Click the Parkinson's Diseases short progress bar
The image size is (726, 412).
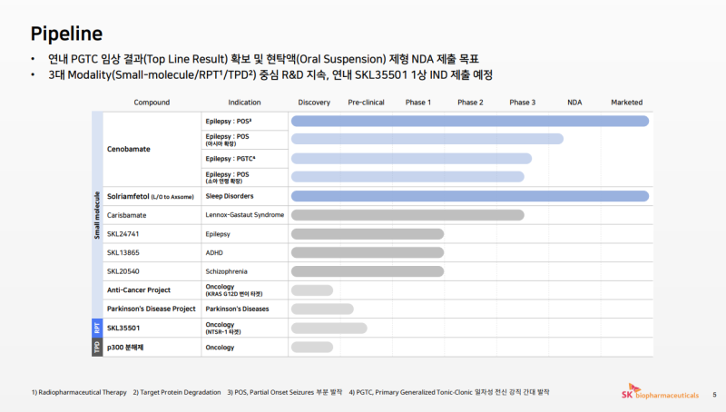322,309
